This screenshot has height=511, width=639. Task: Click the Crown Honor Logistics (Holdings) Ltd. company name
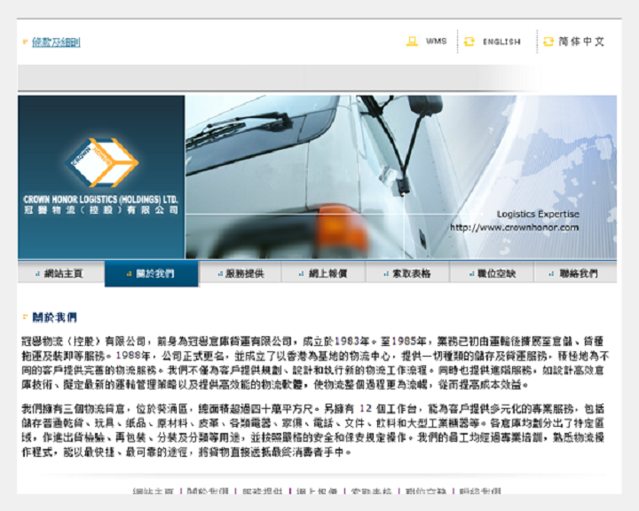pyautogui.click(x=100, y=200)
